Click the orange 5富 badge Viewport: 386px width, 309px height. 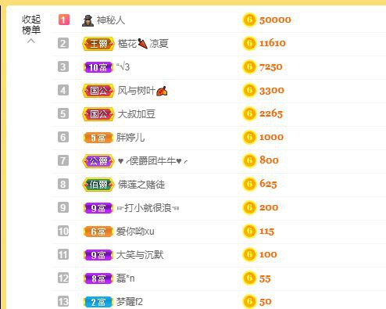coord(98,138)
